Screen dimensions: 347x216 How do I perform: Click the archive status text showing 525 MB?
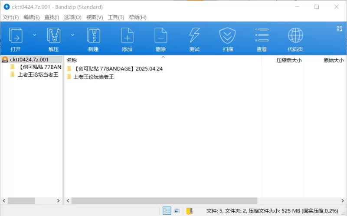pyautogui.click(x=272, y=211)
